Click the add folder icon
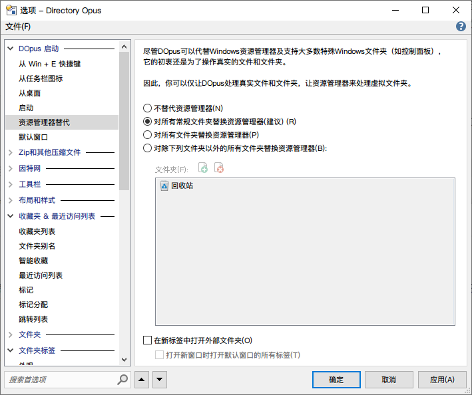Screen dimensions: 472x395 [x=203, y=168]
